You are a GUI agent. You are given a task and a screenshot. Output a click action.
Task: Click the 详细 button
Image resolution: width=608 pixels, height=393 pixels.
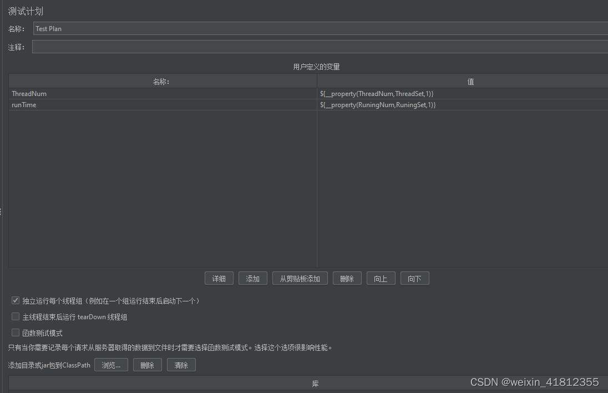(x=219, y=279)
